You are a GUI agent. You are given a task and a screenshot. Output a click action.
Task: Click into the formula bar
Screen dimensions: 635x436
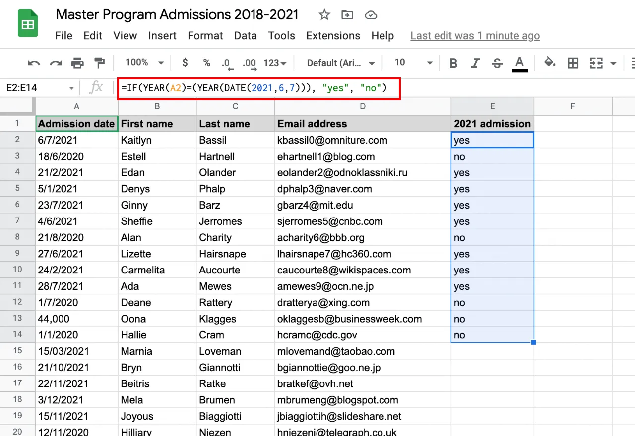[258, 88]
